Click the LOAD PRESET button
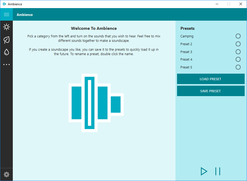Viewport: 247px width, 181px height. pos(211,79)
